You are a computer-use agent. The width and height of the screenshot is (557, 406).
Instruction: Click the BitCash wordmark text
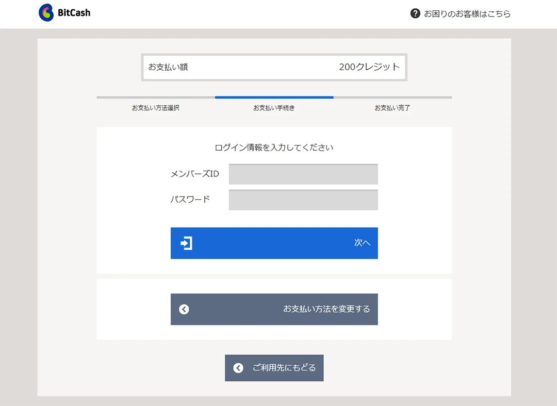click(x=74, y=13)
